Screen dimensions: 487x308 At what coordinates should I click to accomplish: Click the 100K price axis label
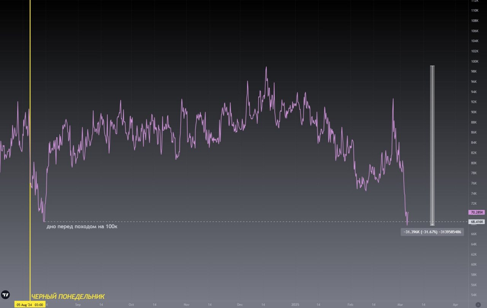(x=475, y=62)
